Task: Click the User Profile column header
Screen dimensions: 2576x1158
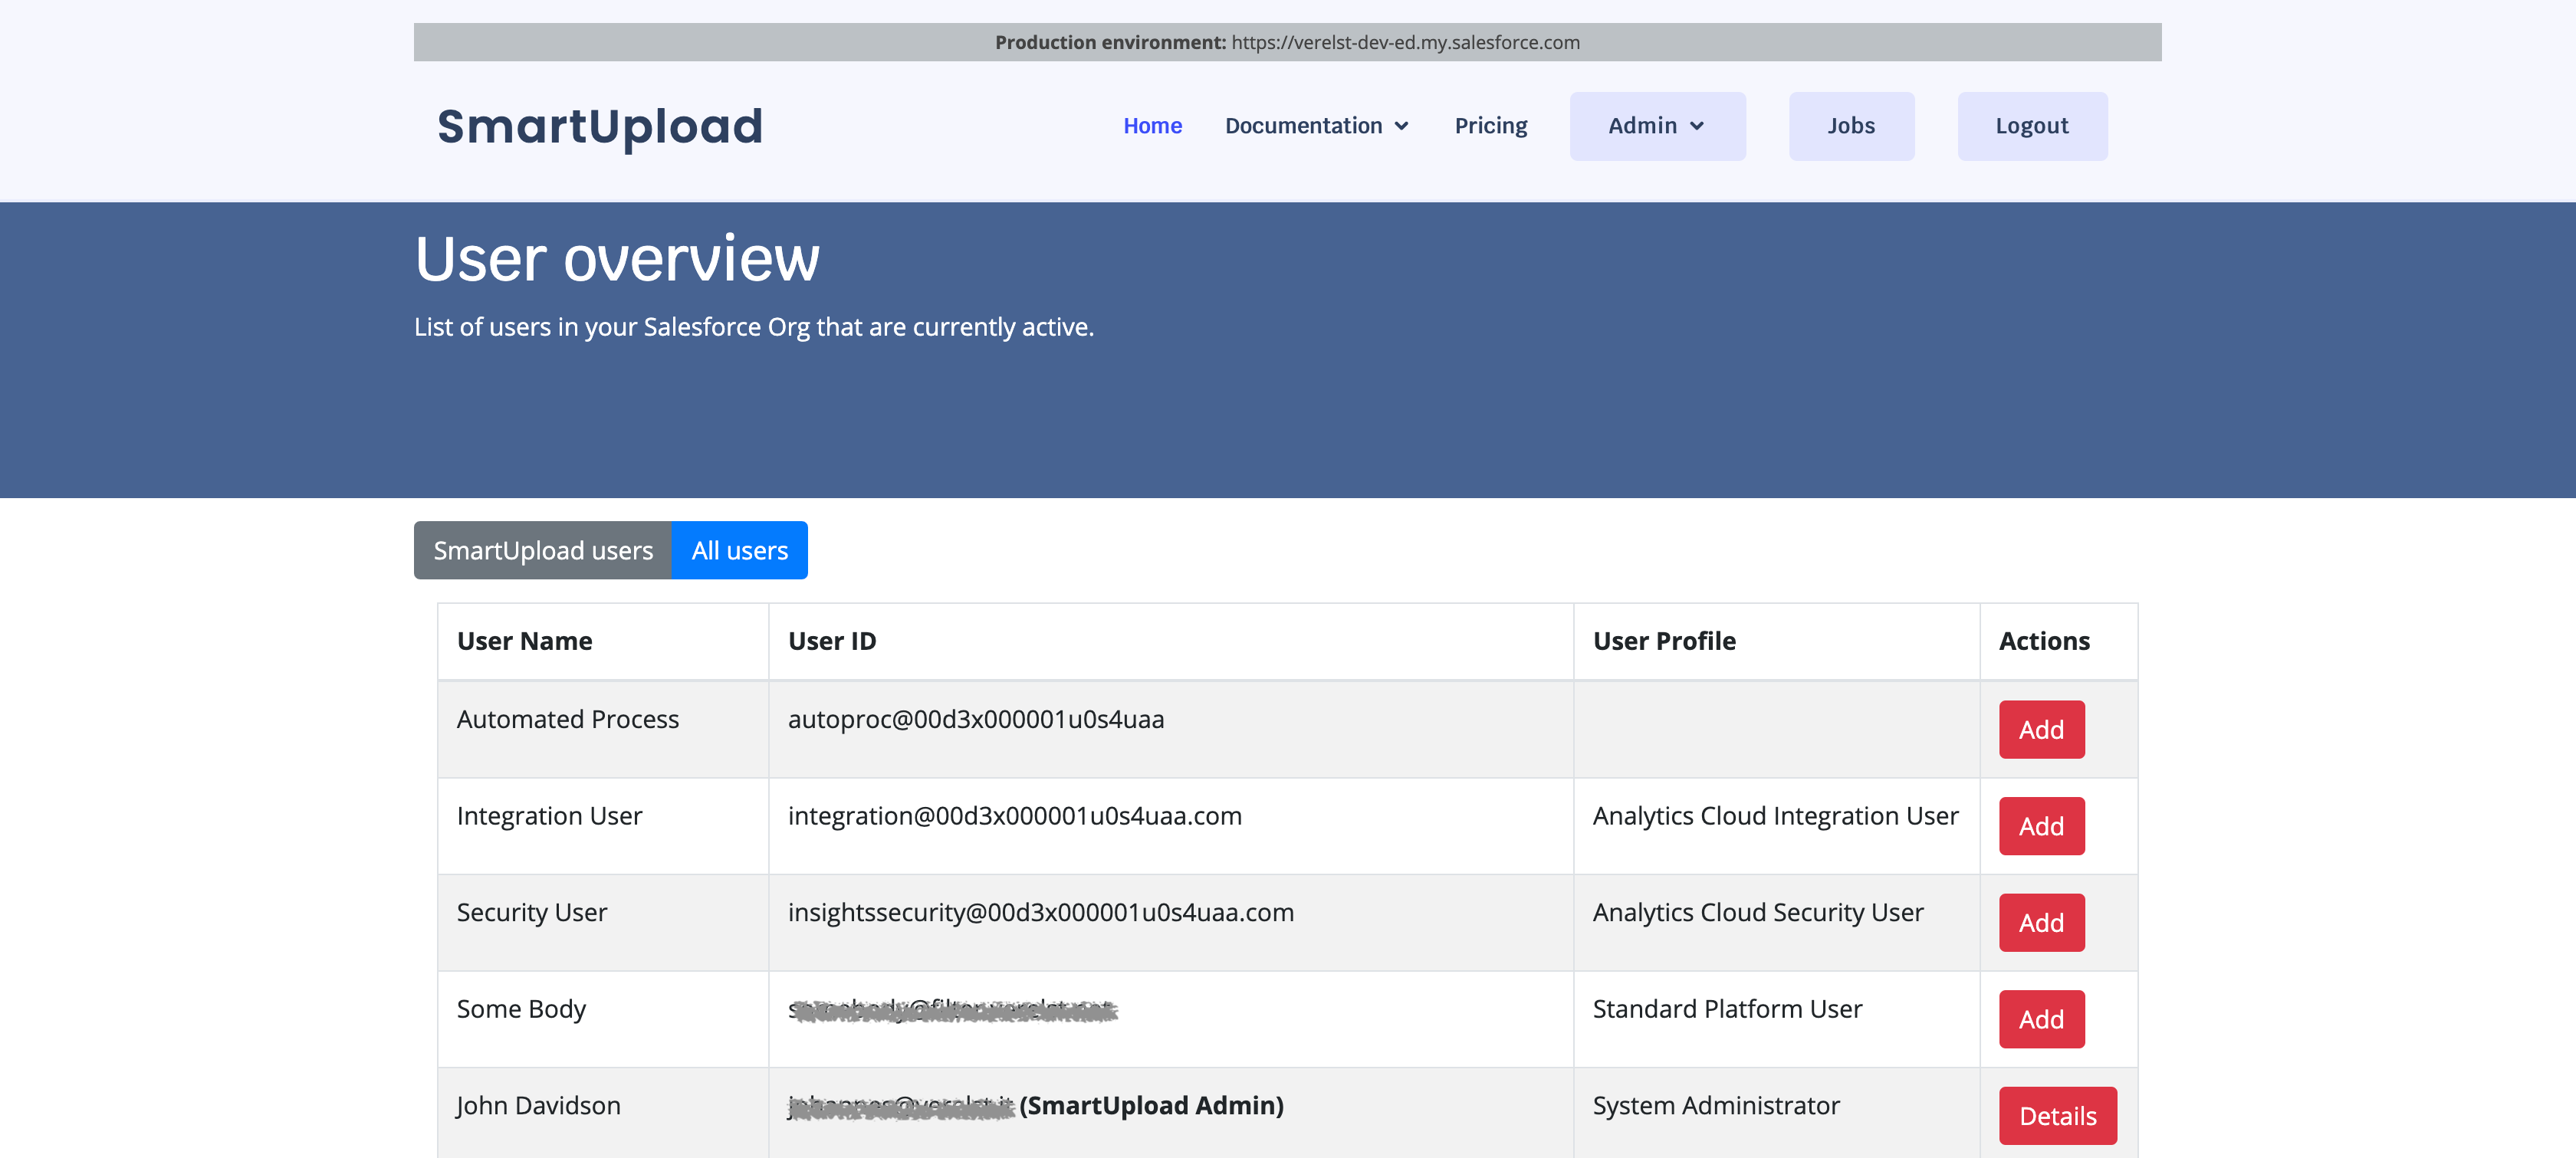Action: click(x=1664, y=641)
